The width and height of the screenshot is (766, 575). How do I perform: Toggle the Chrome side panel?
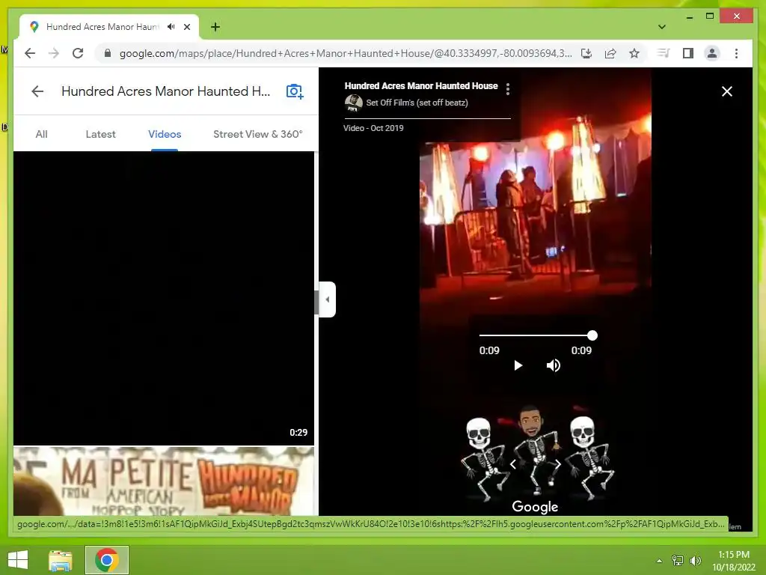[688, 53]
